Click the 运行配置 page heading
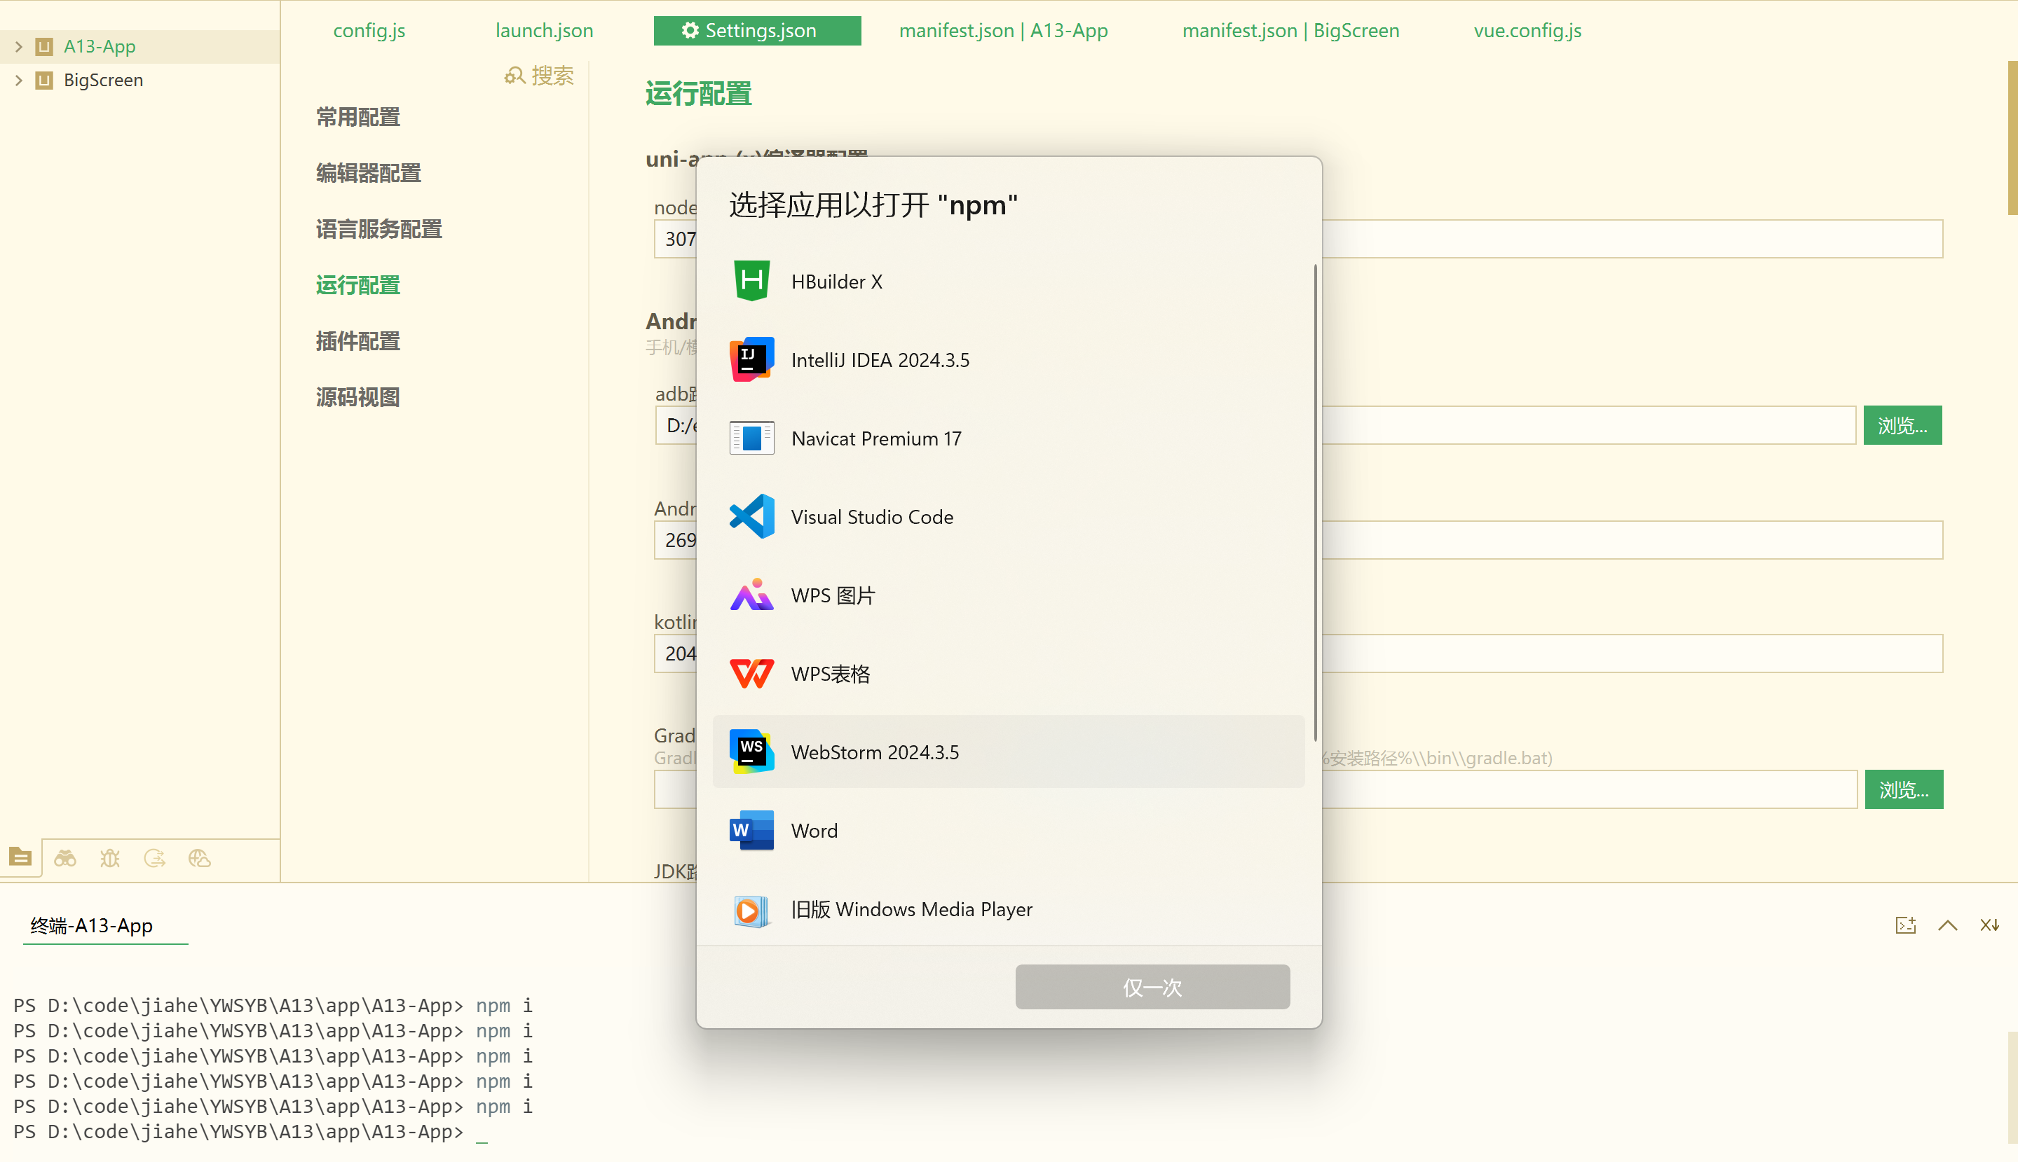Viewport: 2018px width, 1162px height. coord(698,93)
